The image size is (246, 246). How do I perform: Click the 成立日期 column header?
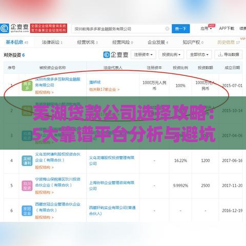point(232,68)
